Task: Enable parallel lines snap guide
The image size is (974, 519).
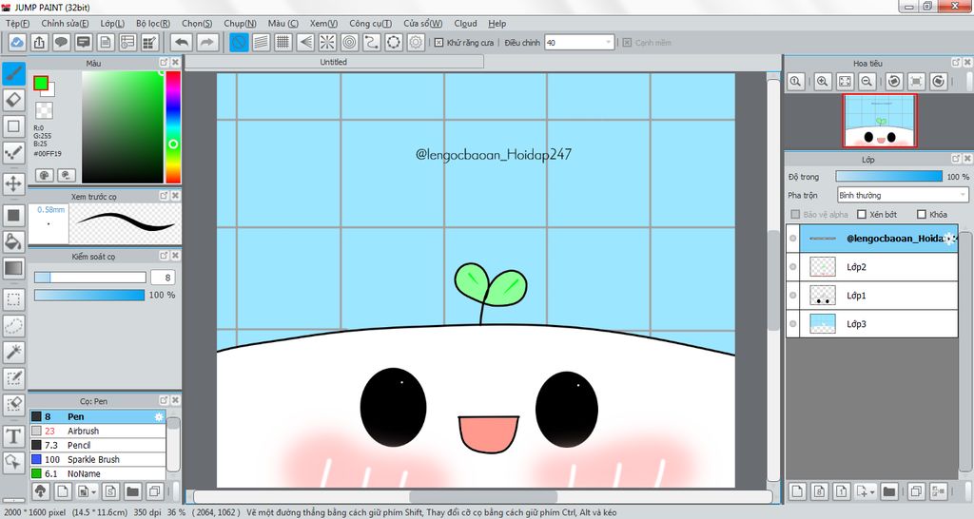Action: click(x=262, y=42)
